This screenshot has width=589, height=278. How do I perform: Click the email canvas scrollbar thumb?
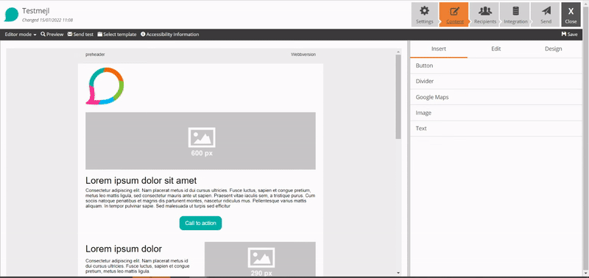[x=398, y=97]
